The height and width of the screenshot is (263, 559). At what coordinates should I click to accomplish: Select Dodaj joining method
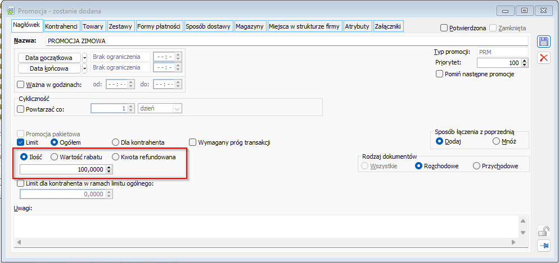click(x=439, y=141)
